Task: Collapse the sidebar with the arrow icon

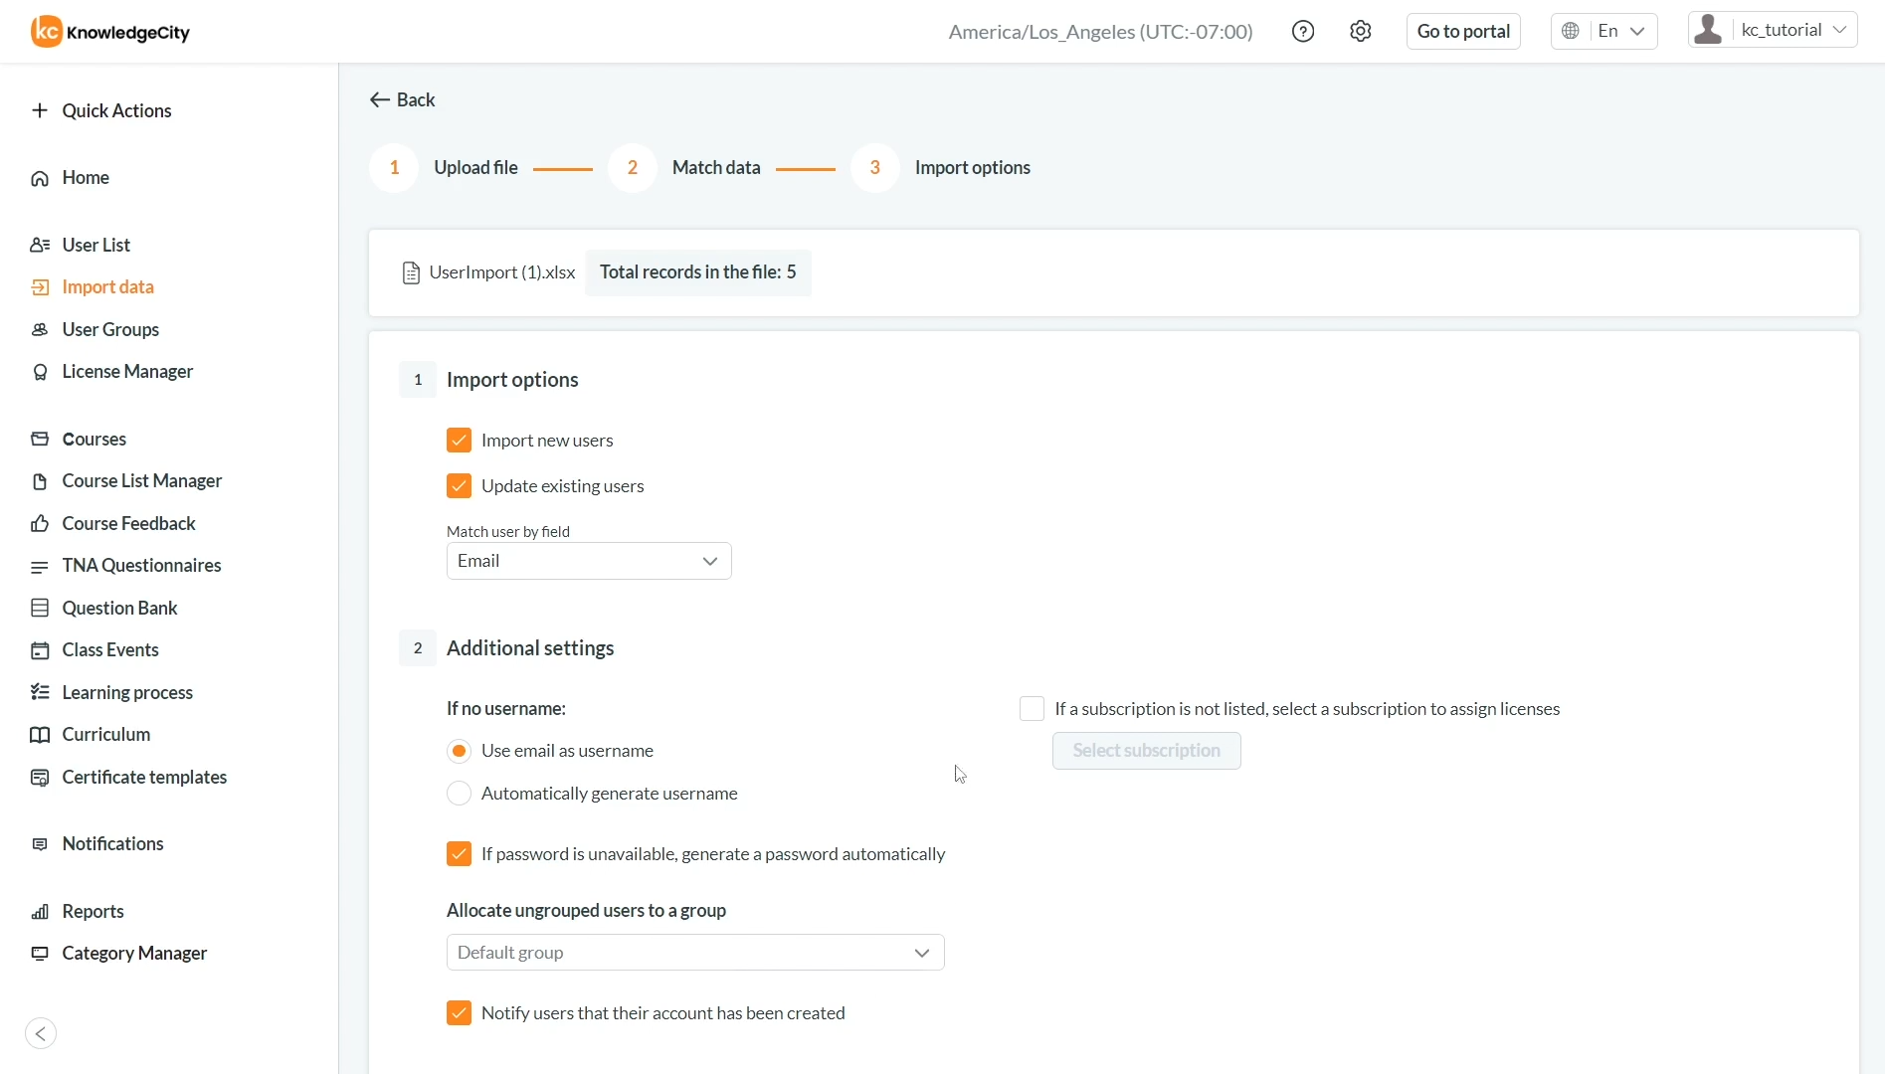Action: click(x=41, y=1033)
